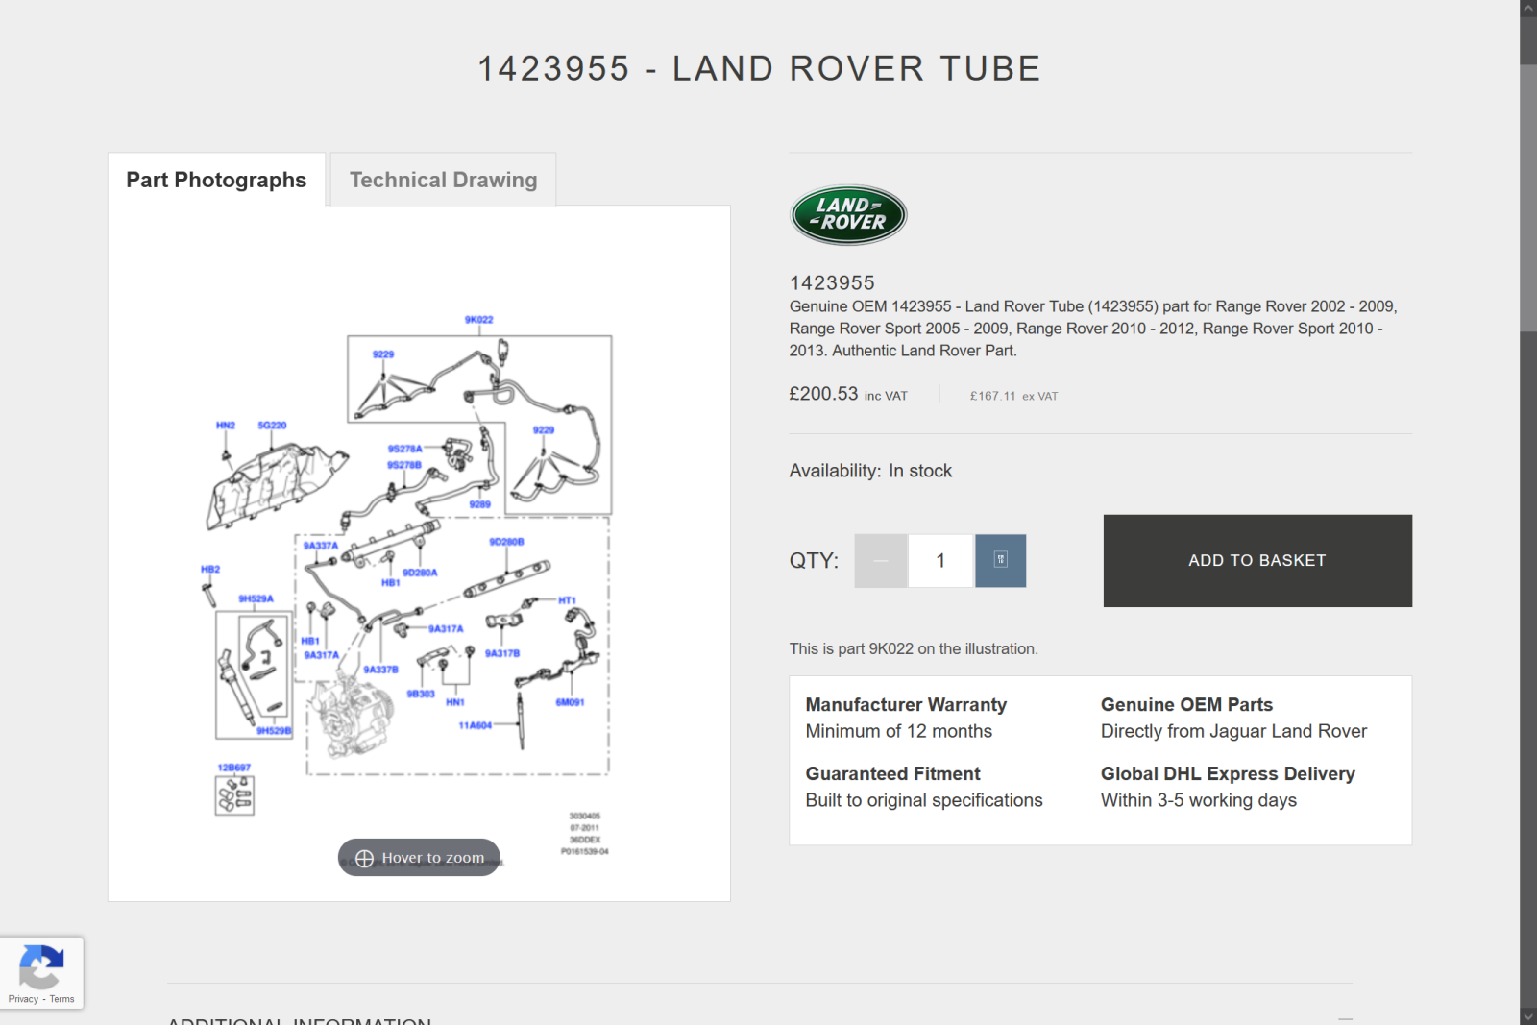The image size is (1537, 1025).
Task: Open the reCAPTCHA Terms link
Action: click(61, 999)
